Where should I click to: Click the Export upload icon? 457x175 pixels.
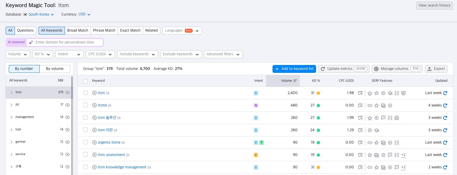(x=429, y=69)
